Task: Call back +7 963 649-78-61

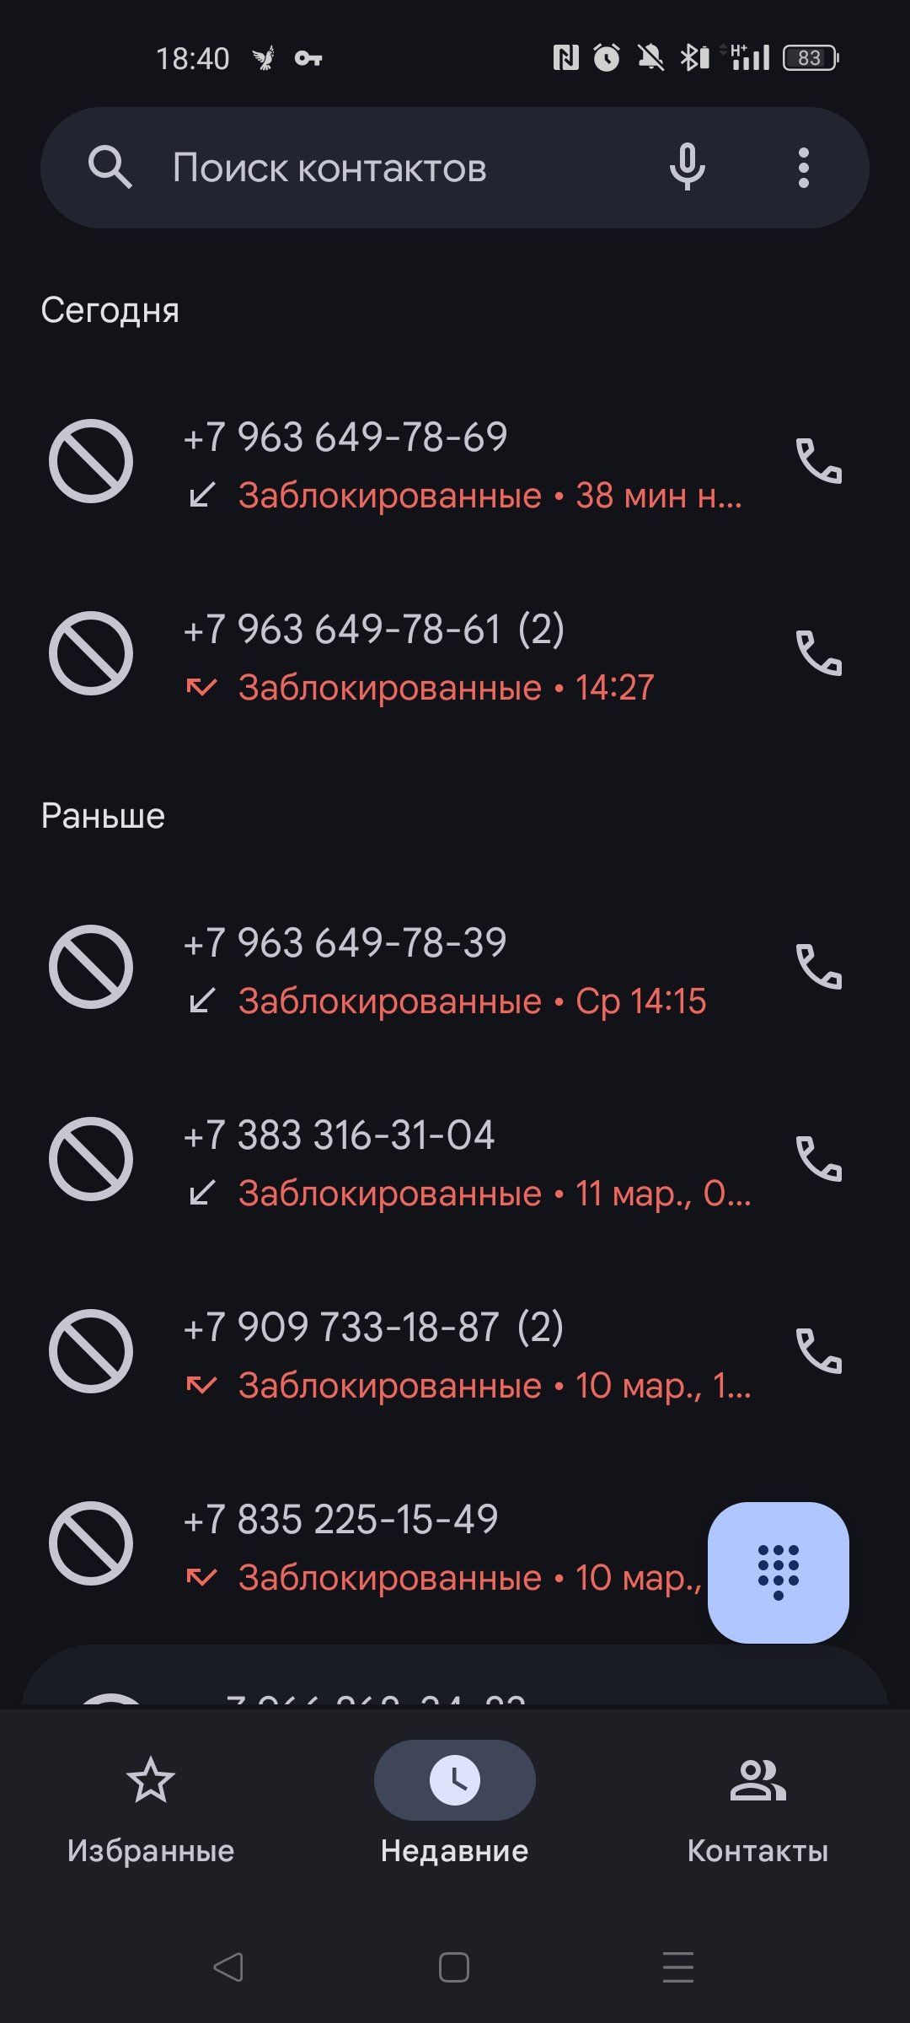Action: (819, 653)
